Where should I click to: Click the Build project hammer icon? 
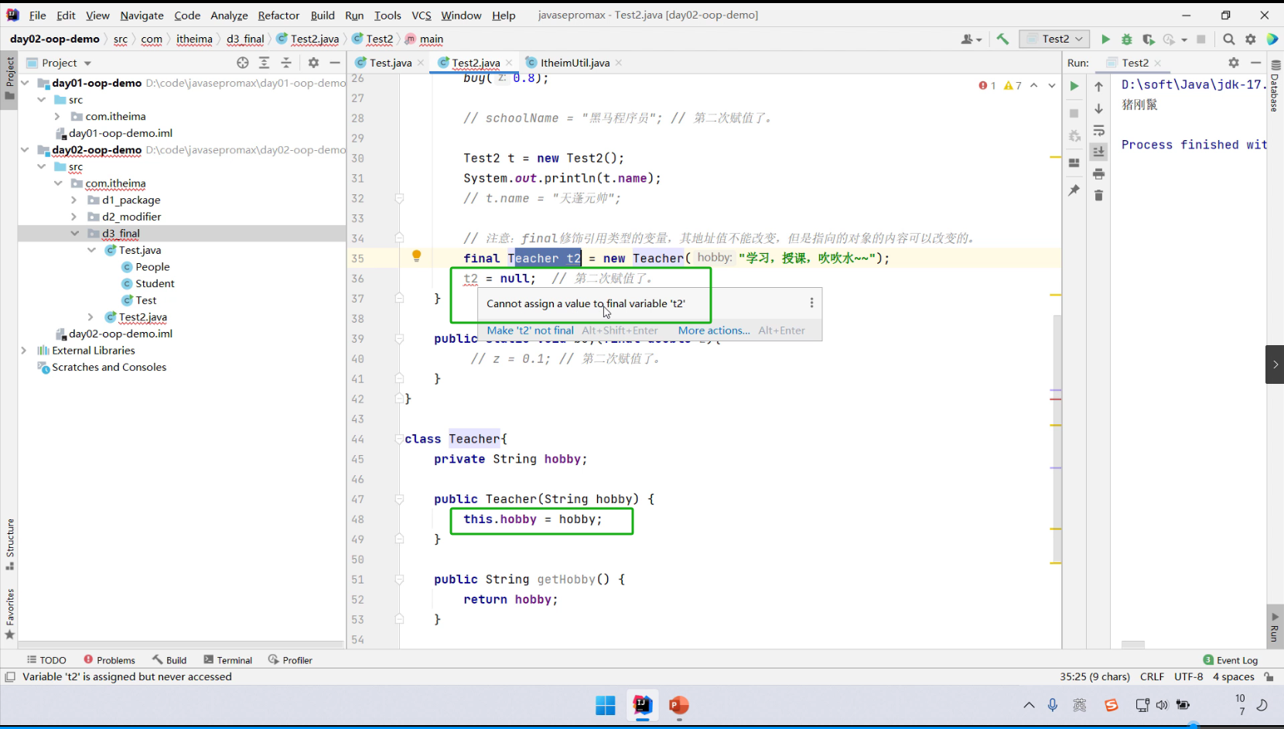[x=1002, y=39]
